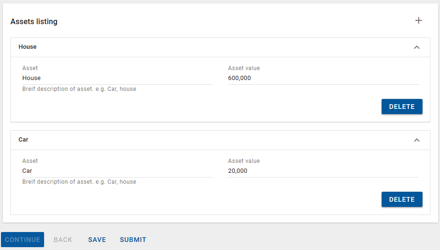Collapse the House panel chevron
Image resolution: width=440 pixels, height=250 pixels.
point(417,47)
